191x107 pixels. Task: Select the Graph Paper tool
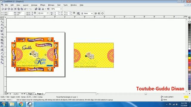pyautogui.click(x=2, y=40)
